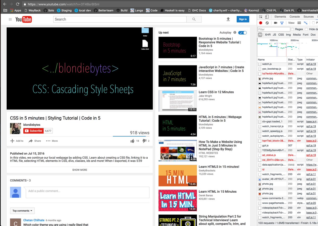Open the YouTube hamburger guide menu
This screenshot has width=318, height=226.
pos(10,19)
